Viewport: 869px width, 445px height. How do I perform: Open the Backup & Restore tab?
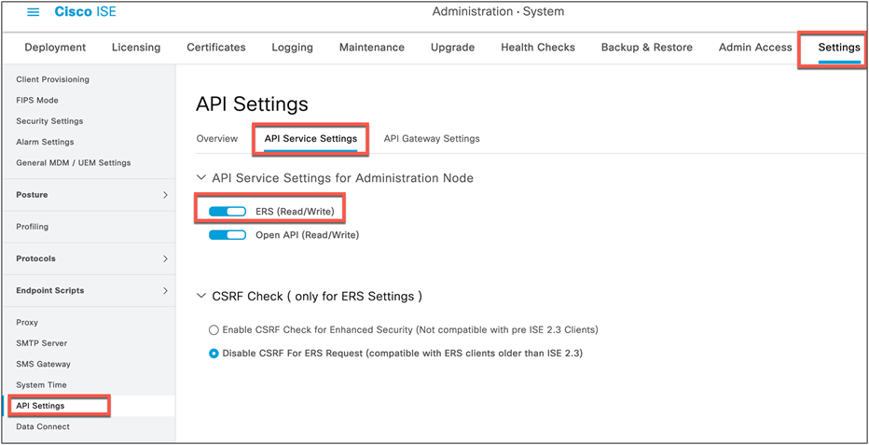(x=647, y=48)
